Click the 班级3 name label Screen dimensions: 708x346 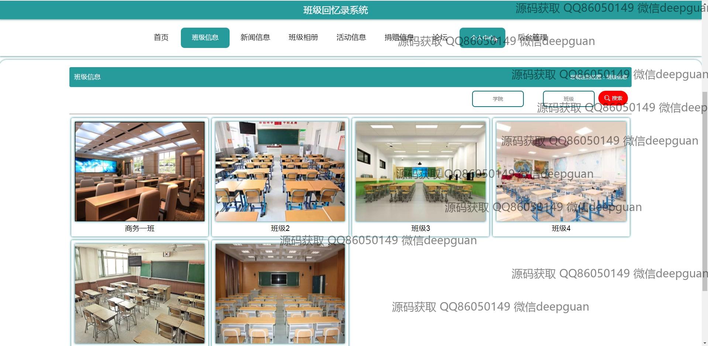[420, 228]
